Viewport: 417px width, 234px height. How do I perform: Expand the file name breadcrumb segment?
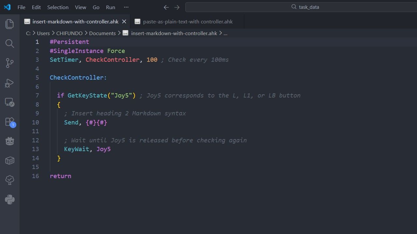point(174,33)
